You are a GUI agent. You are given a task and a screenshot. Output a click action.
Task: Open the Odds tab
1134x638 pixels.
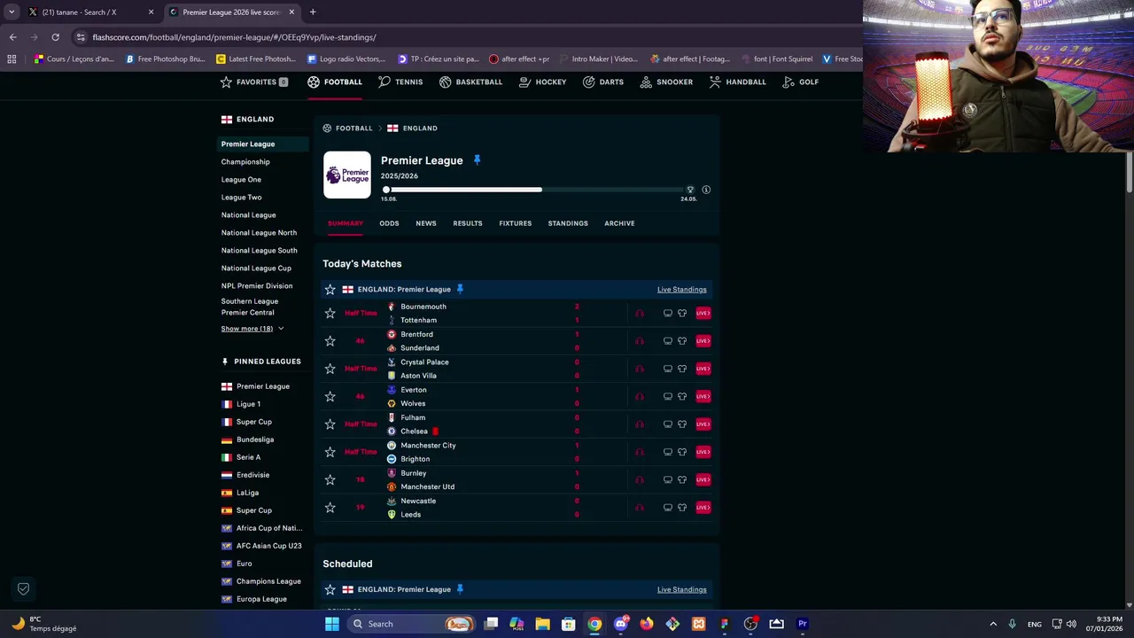pos(389,223)
